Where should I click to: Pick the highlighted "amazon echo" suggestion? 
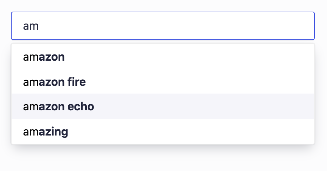[x=58, y=106]
